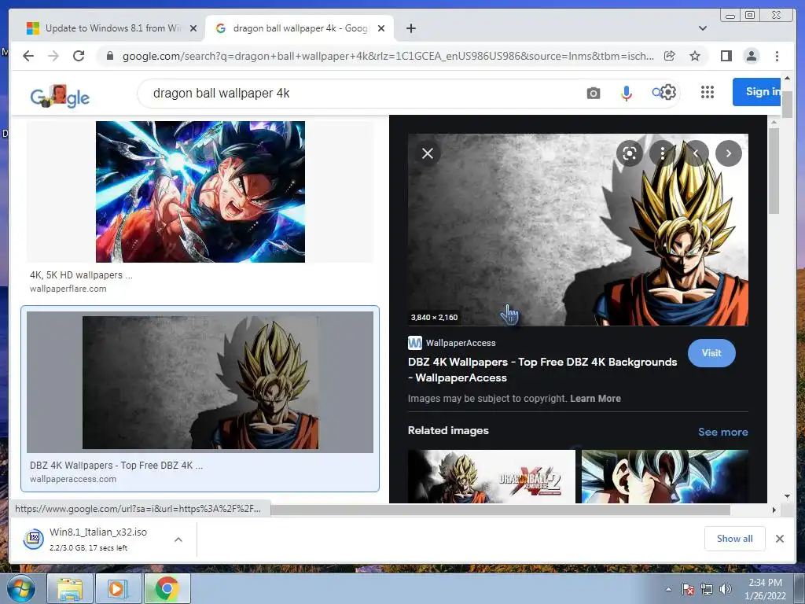The width and height of the screenshot is (805, 604).
Task: Click the page vertical scrollbar thumb
Action: [x=787, y=104]
